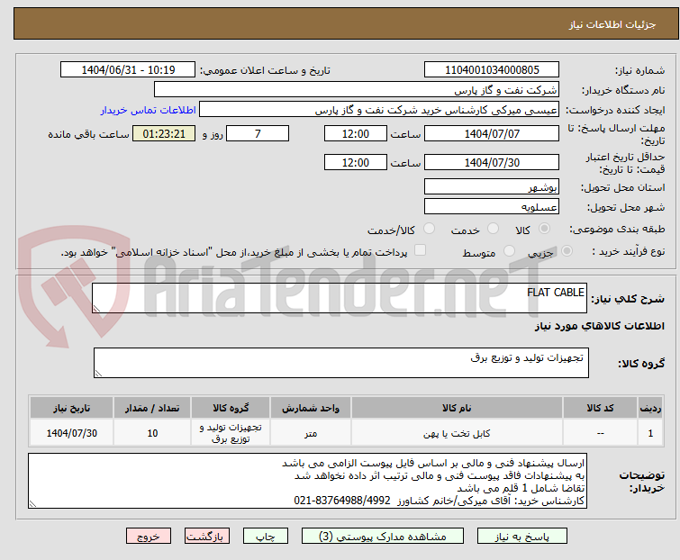Click the کد کالا column header

pyautogui.click(x=600, y=408)
